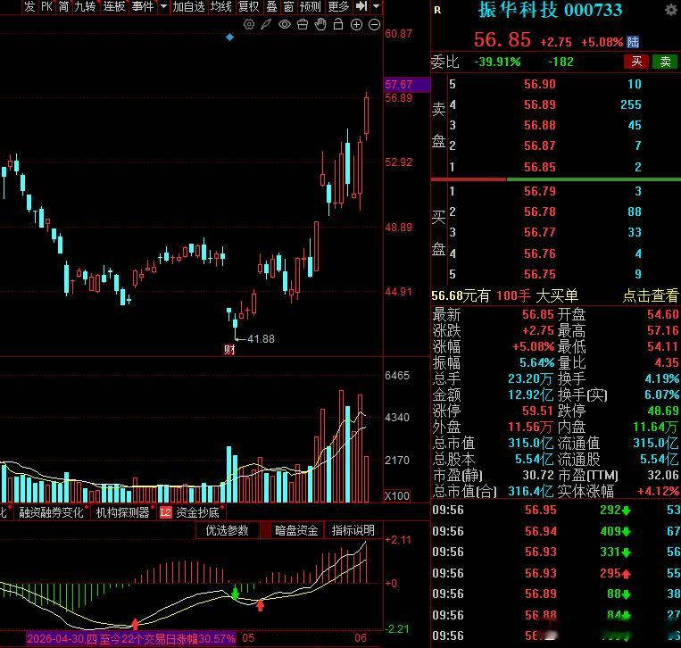Image resolution: width=681 pixels, height=648 pixels.
Task: Click the 涨停 59.51 limit-up value
Action: click(537, 411)
